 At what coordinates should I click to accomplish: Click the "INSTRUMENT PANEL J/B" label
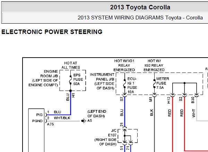(x=102, y=77)
